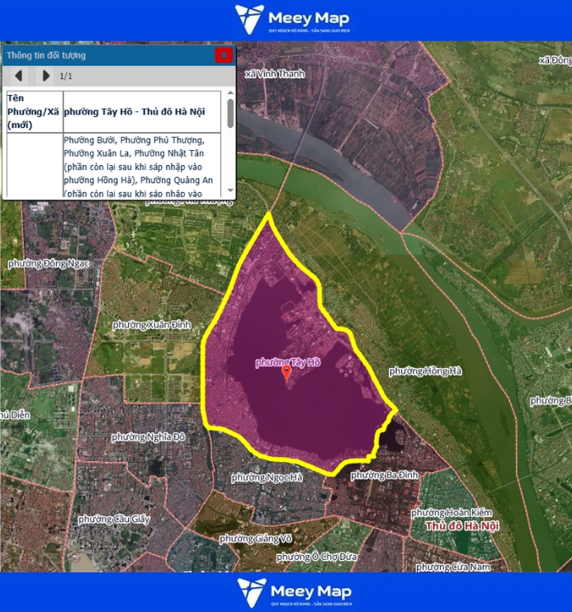572x612 pixels.
Task: Select the phường Ba Đình map label
Action: [x=384, y=475]
